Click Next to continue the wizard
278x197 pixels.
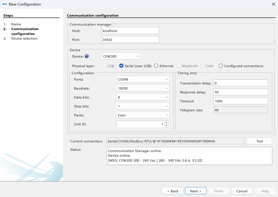195,191
